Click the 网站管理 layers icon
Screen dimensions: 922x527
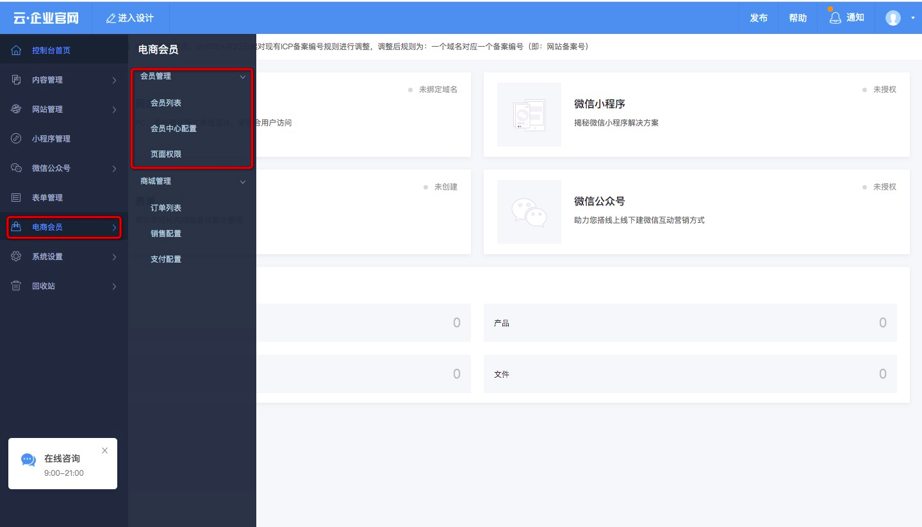[x=17, y=109]
